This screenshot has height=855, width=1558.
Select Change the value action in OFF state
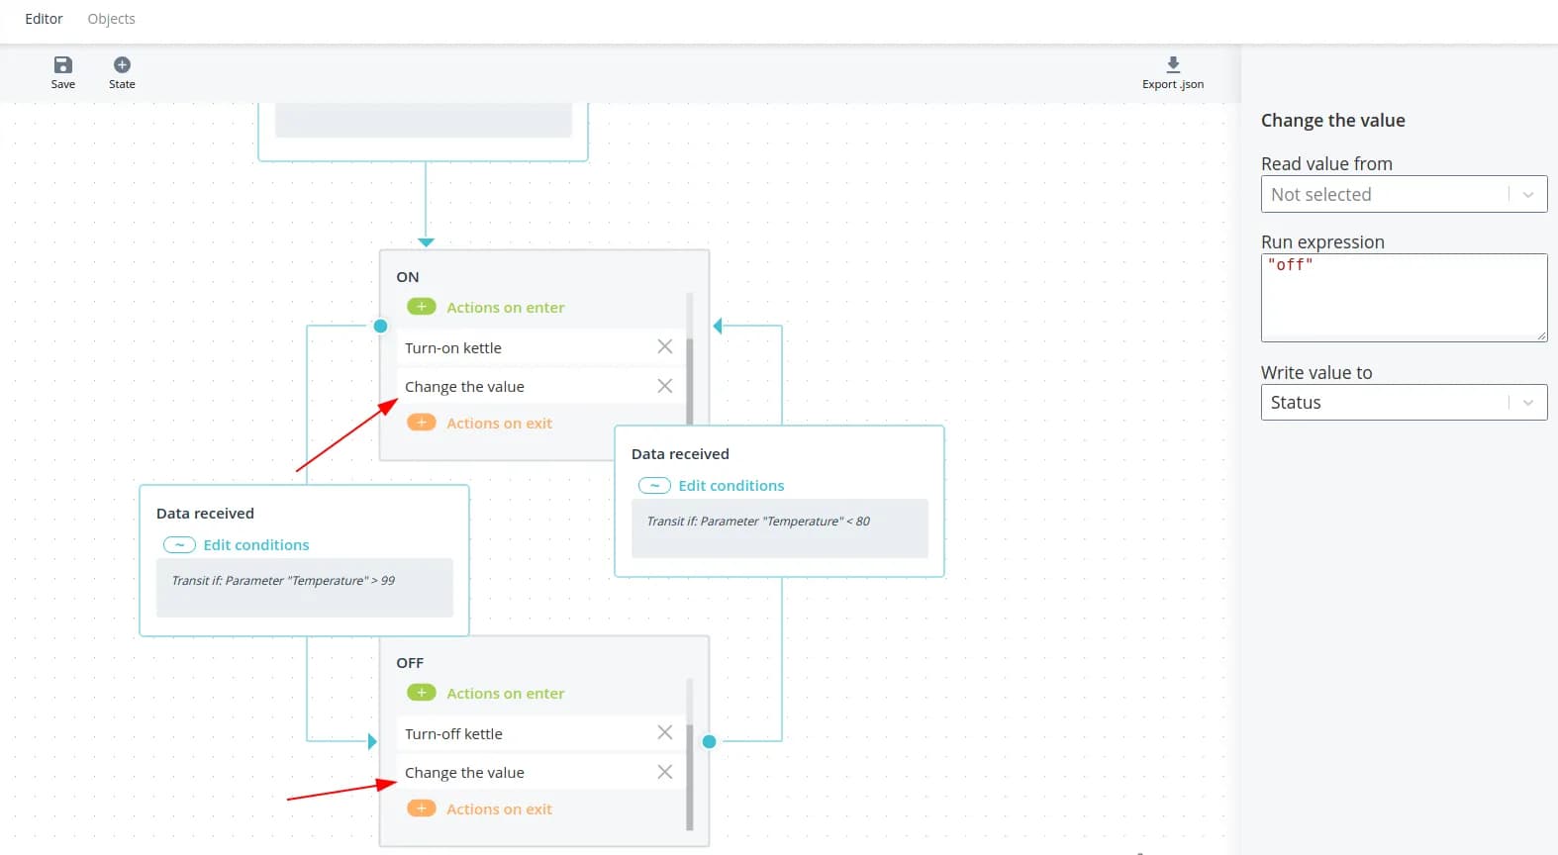pos(464,772)
